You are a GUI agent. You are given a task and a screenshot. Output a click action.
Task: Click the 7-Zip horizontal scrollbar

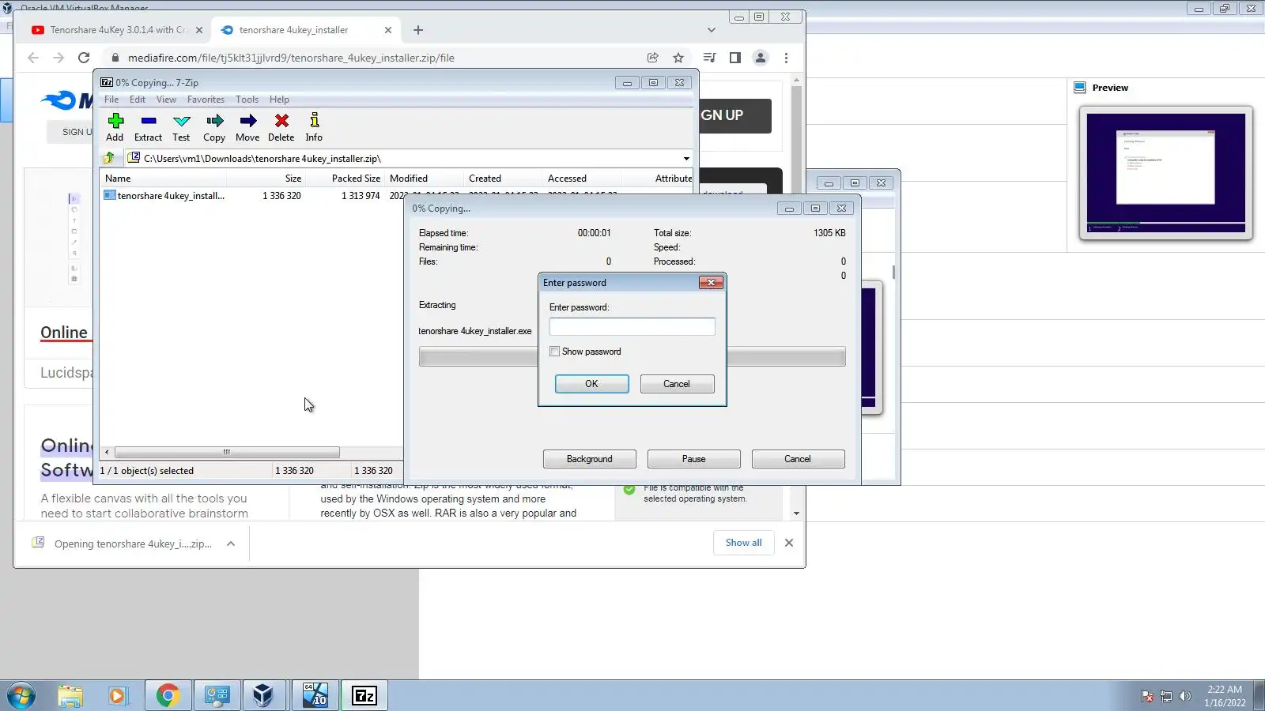tap(228, 453)
